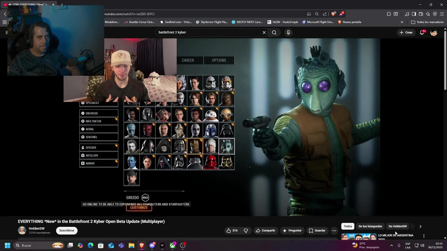Click the share page icon in address bar
This screenshot has width=447, height=251.
coord(325,14)
